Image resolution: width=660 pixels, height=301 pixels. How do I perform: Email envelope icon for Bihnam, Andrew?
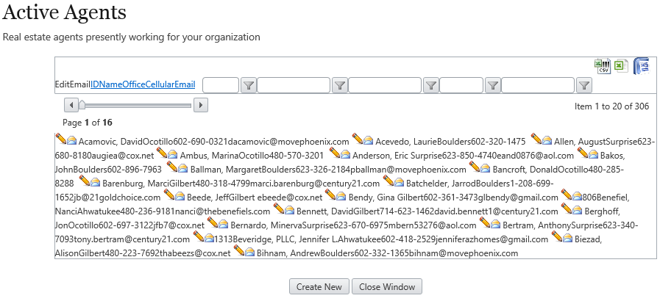coord(250,252)
